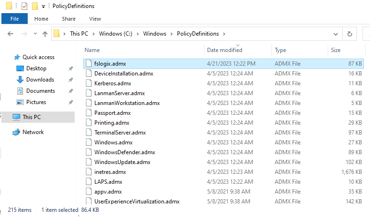Image resolution: width=370 pixels, height=217 pixels.
Task: Click pin icon next to Downloads
Action: pyautogui.click(x=70, y=80)
